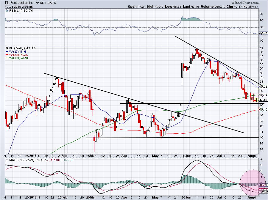Click the 48.18 price tag on right axis
Image resolution: width=268 pixels, height=200 pixels.
(263, 95)
